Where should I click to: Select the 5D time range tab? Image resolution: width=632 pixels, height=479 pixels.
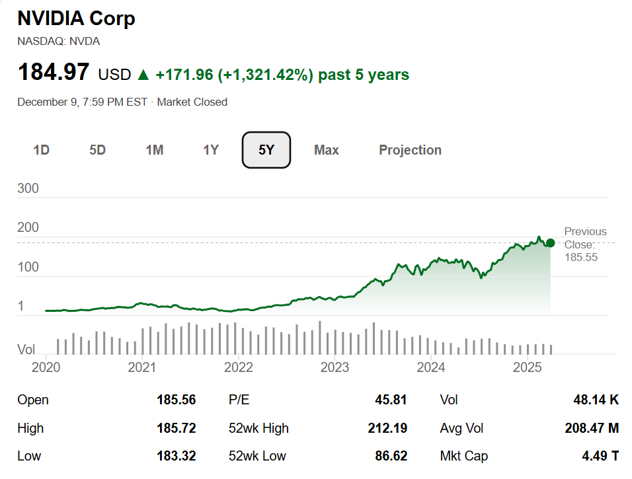(x=98, y=150)
